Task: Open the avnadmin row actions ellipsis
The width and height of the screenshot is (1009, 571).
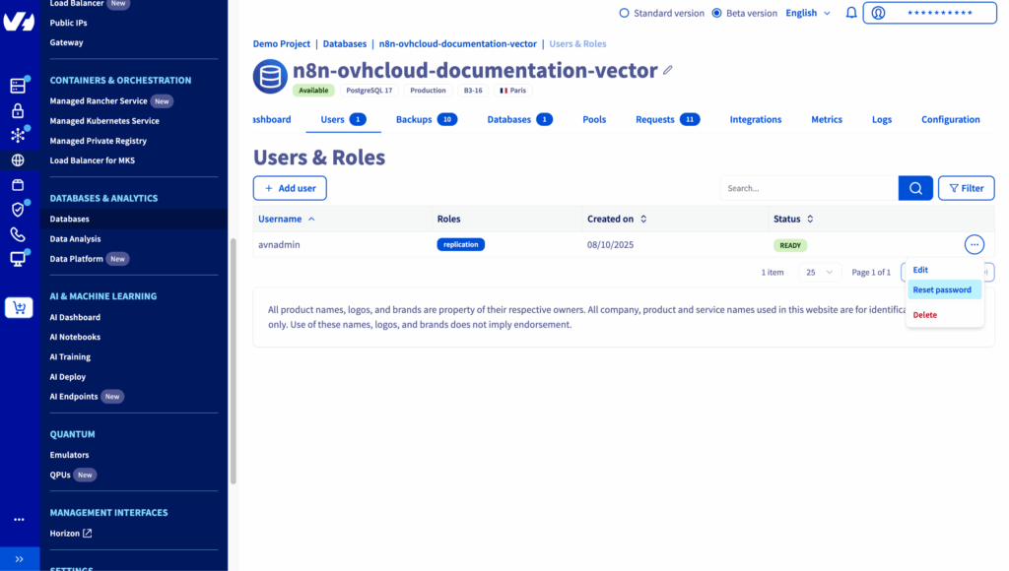Action: [x=974, y=244]
